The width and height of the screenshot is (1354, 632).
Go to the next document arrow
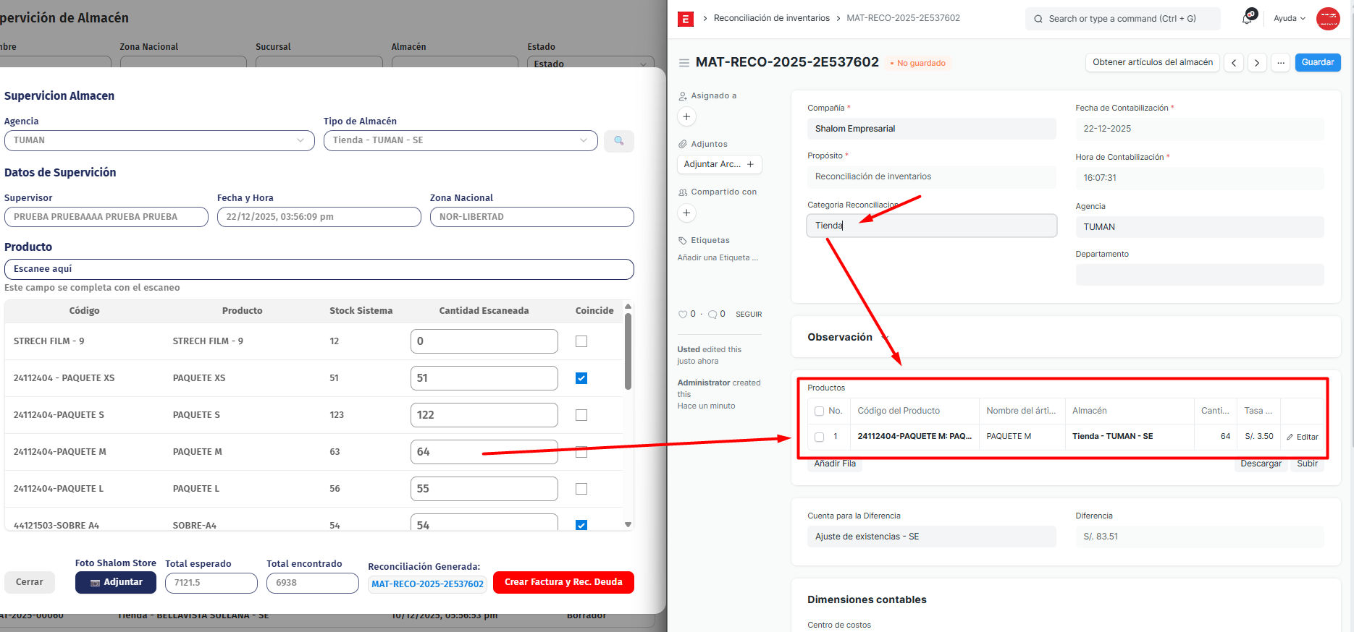(x=1257, y=63)
